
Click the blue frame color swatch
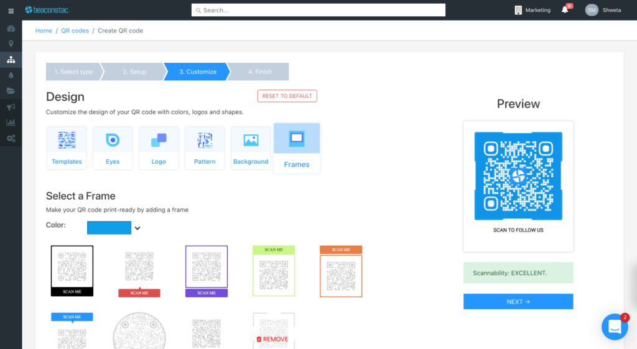tap(109, 228)
